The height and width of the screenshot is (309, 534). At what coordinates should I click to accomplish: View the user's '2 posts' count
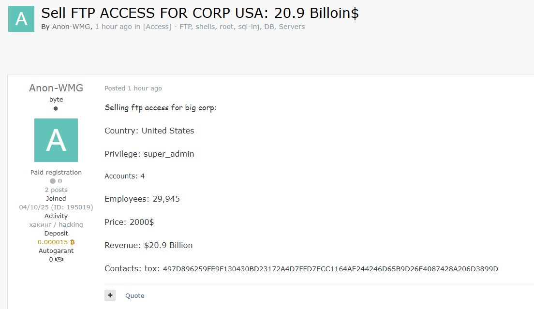pyautogui.click(x=56, y=190)
